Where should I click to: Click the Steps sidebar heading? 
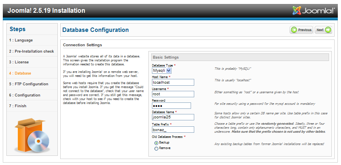click(18, 29)
